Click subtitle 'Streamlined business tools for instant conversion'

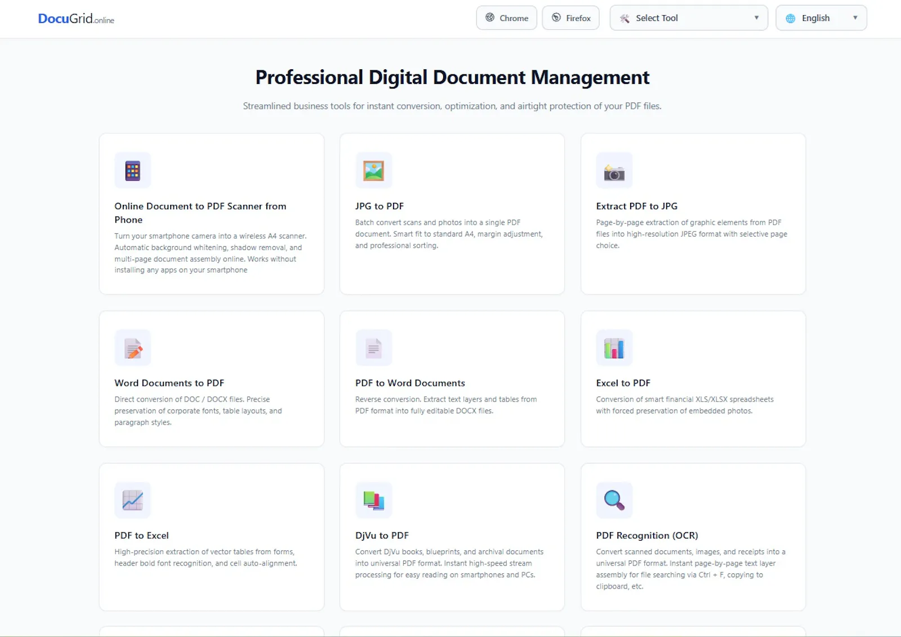click(452, 106)
